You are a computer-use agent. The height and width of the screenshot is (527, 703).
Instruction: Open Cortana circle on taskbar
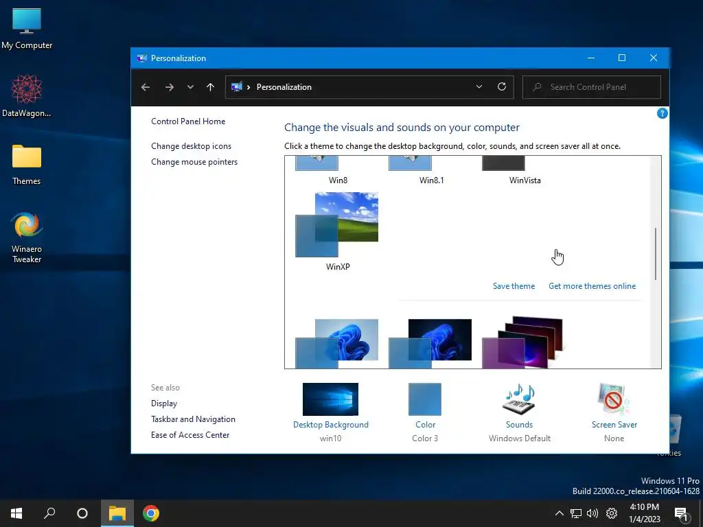[82, 513]
